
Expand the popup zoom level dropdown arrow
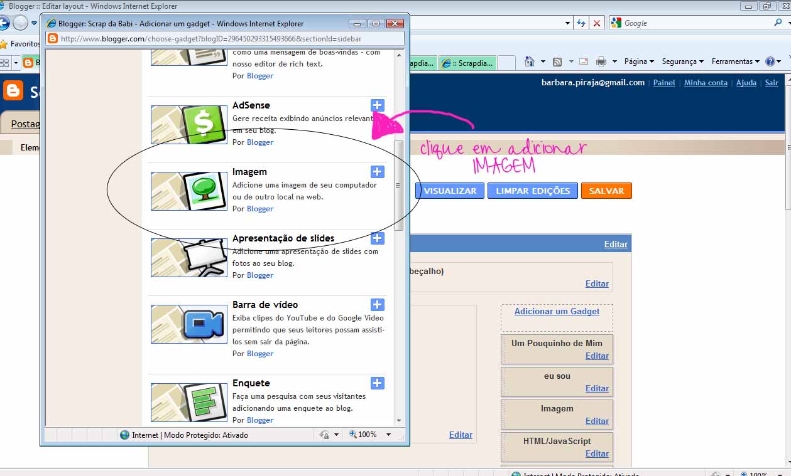pos(388,435)
